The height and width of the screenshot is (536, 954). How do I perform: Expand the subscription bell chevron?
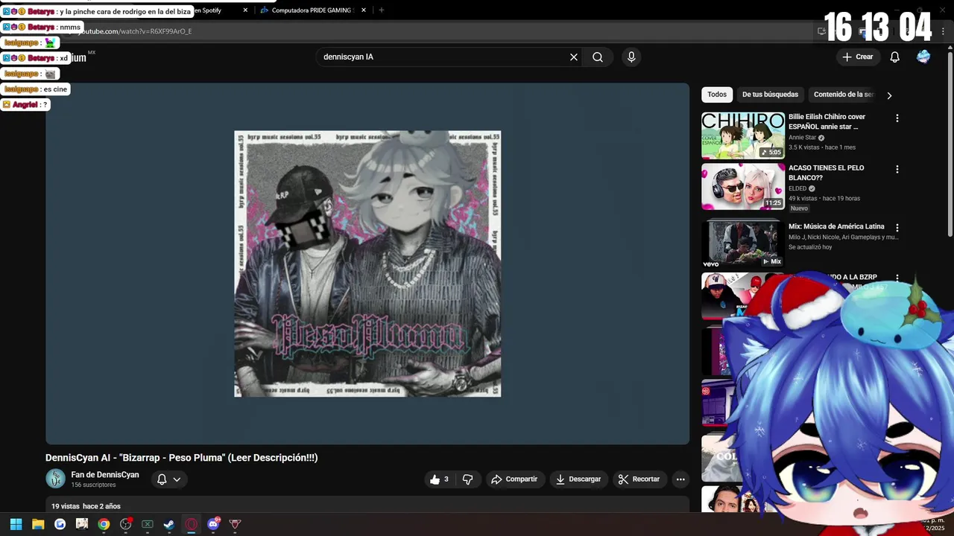point(177,479)
